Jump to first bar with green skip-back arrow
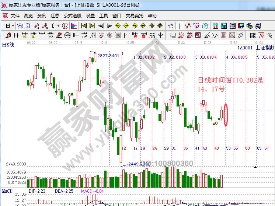 click(84, 26)
